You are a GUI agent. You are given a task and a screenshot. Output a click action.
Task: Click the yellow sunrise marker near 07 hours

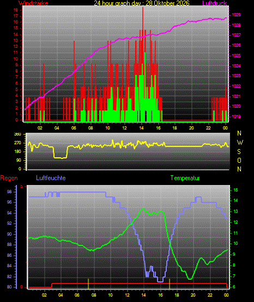88,284
